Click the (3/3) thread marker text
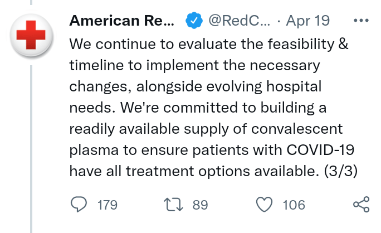Image resolution: width=381 pixels, height=233 pixels. point(341,171)
